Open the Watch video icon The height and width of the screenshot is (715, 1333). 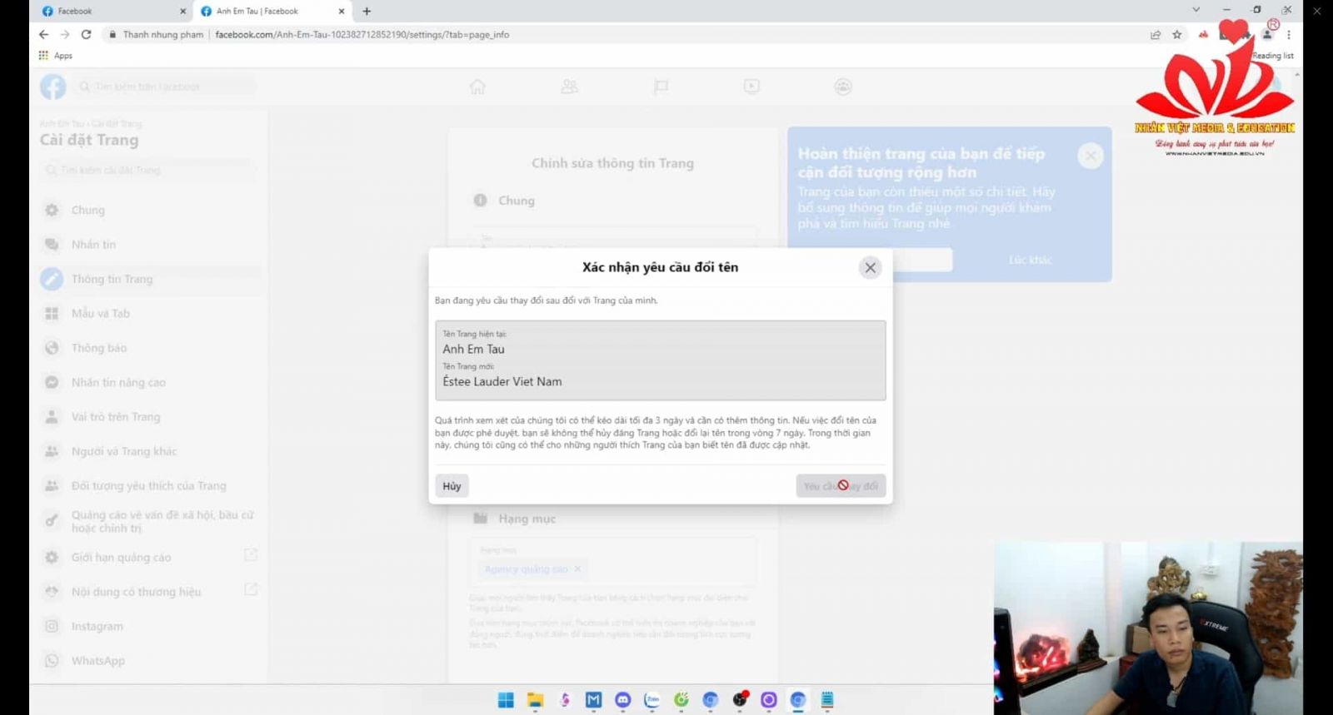tap(751, 87)
